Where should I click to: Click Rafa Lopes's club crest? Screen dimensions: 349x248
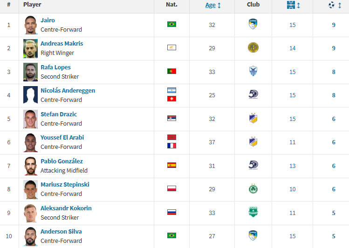coord(253,71)
